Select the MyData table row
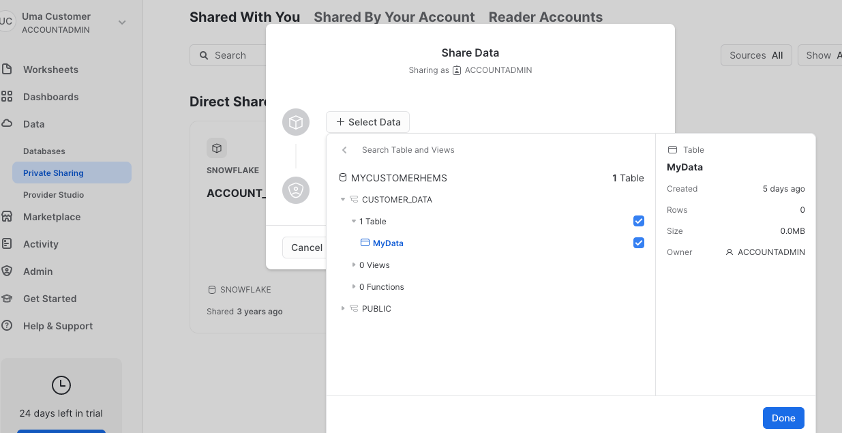 pyautogui.click(x=491, y=243)
